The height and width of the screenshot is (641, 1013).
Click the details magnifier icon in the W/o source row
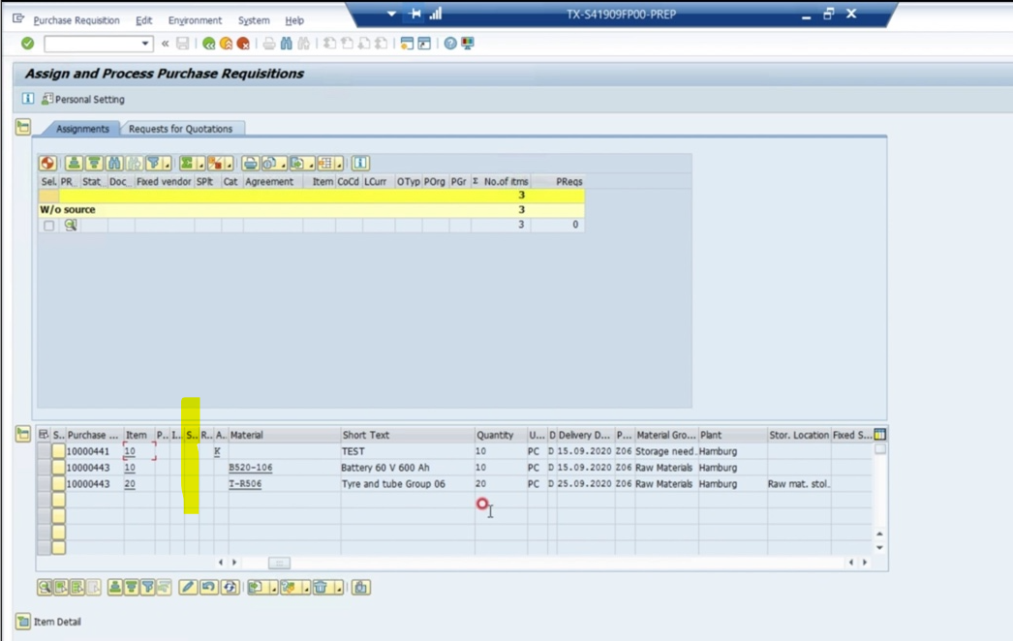(x=71, y=225)
